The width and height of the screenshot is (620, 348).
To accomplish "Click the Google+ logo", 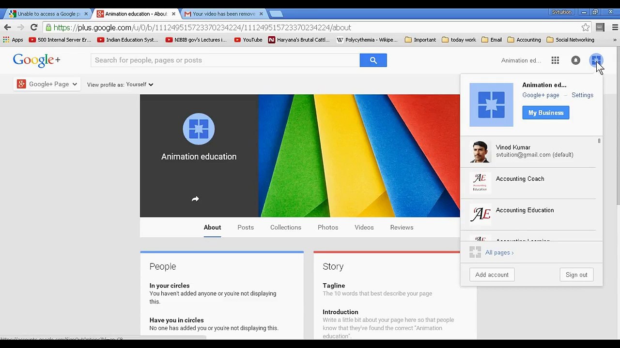I will click(x=37, y=60).
